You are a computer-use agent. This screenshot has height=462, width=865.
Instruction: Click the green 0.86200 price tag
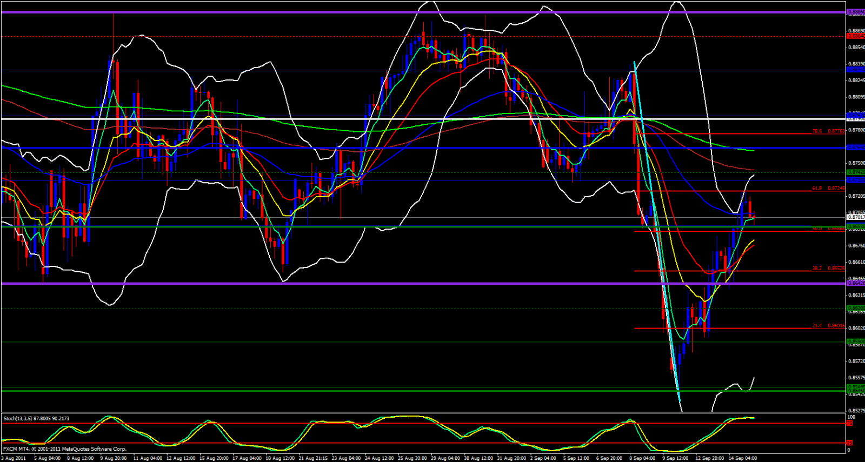(855, 308)
